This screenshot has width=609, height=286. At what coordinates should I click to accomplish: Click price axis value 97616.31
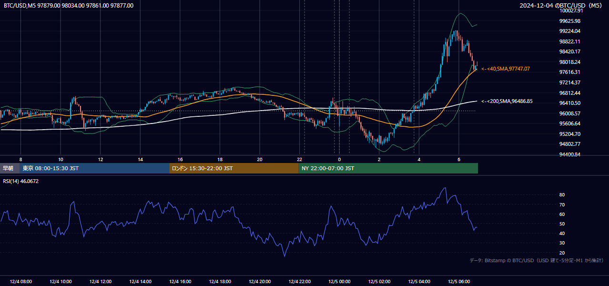coord(570,72)
